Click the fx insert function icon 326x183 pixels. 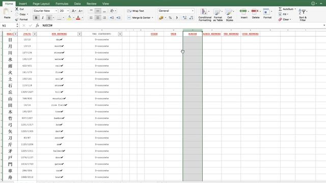[37, 25]
